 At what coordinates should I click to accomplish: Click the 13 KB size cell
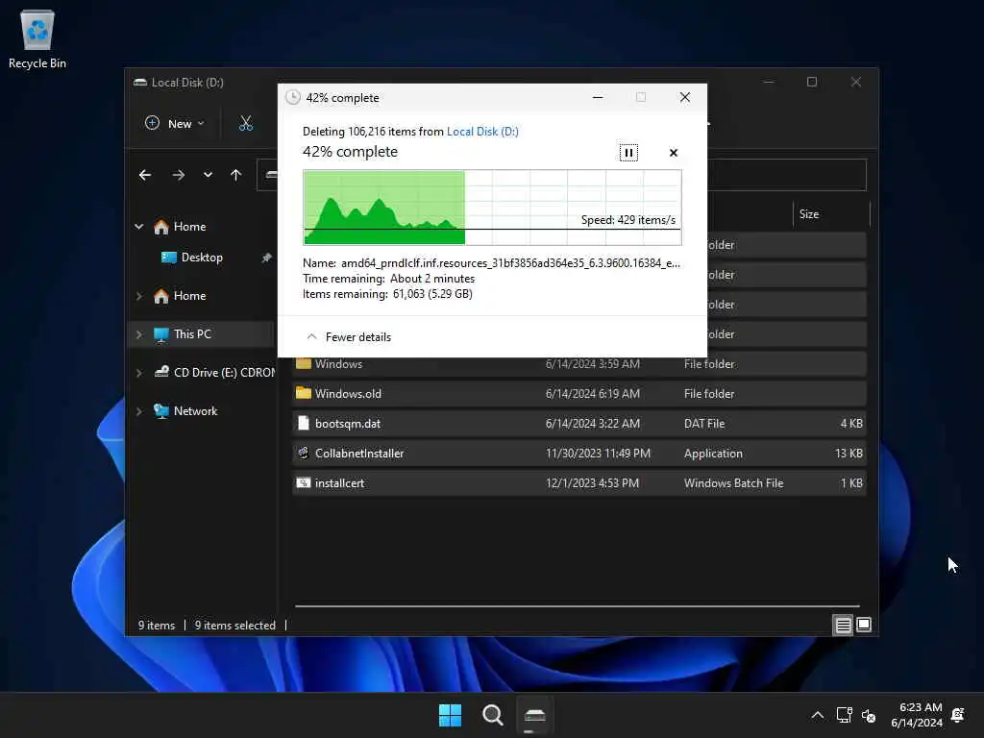[x=849, y=454]
